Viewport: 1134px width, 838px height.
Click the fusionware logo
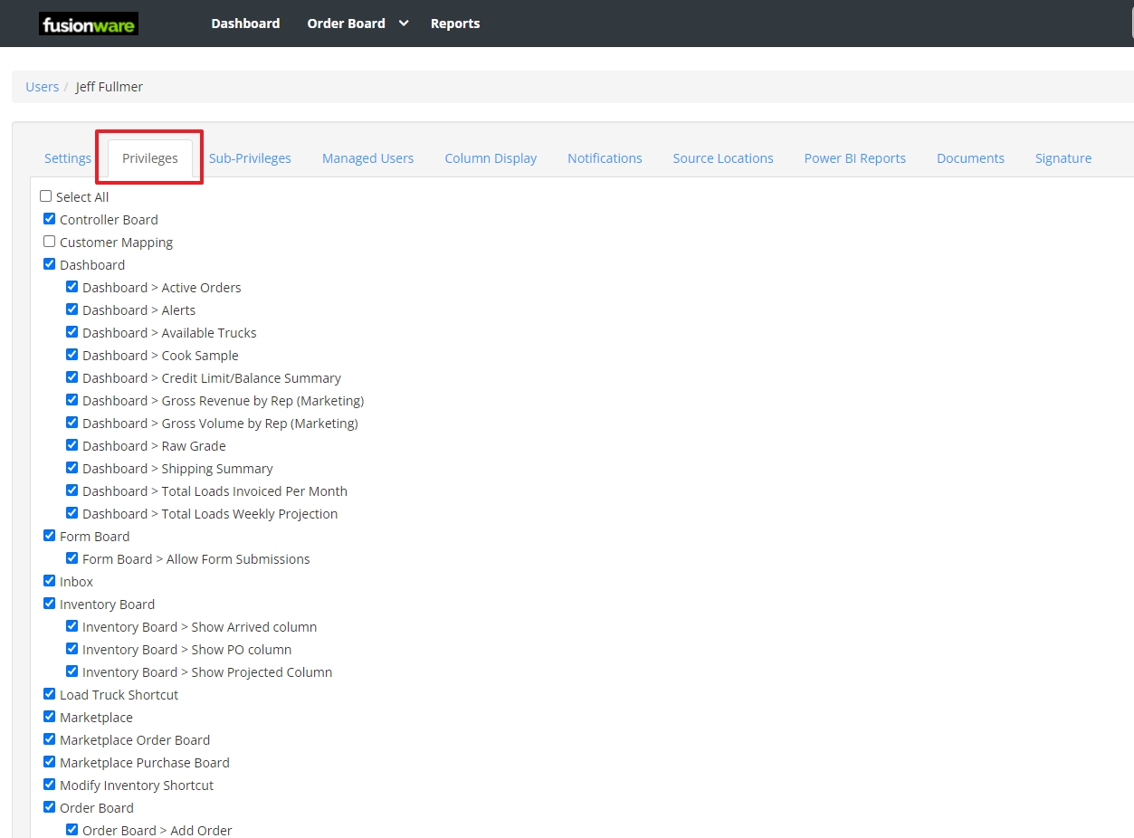(x=88, y=24)
